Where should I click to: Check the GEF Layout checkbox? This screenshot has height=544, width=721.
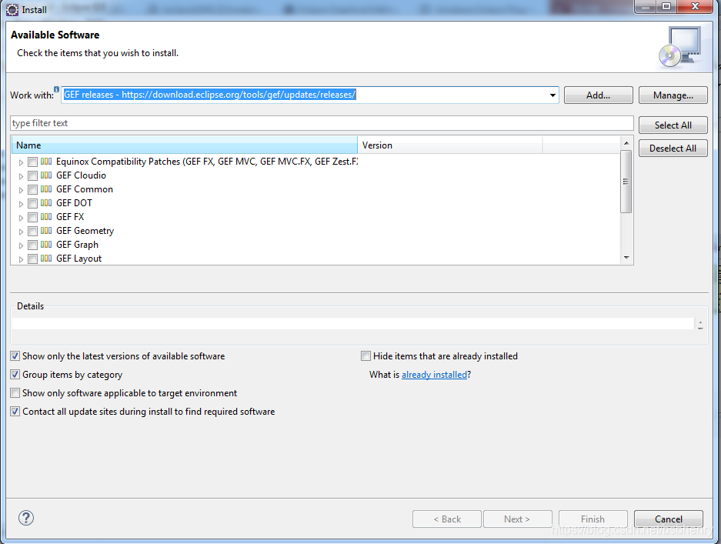tap(32, 259)
